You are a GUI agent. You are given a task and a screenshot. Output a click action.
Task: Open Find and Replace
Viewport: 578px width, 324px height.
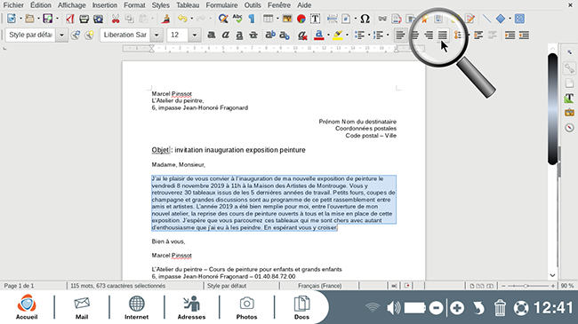222,19
